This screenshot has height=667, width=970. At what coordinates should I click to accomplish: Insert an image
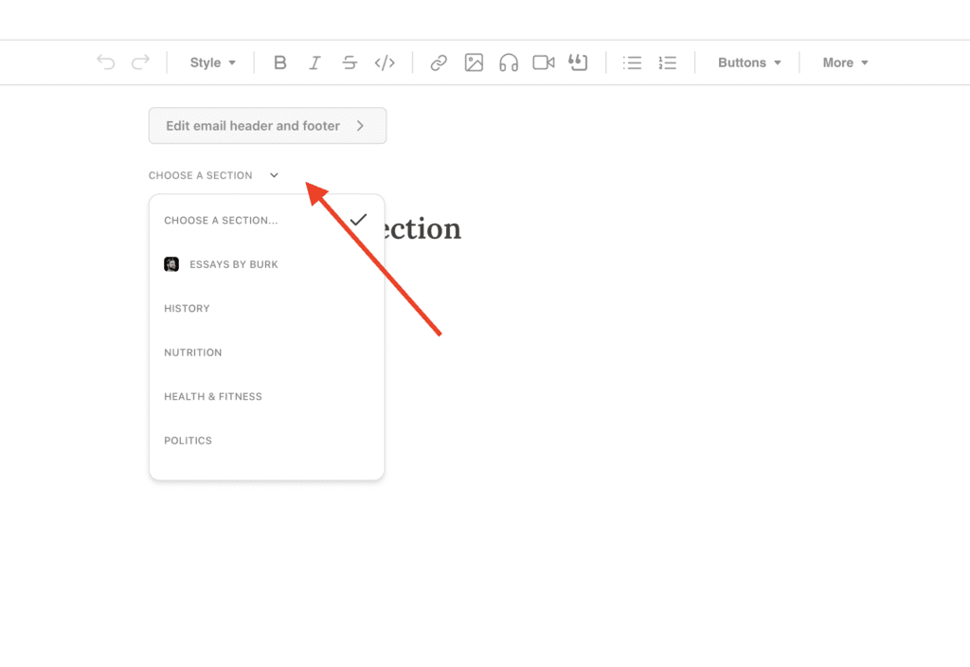[x=474, y=62]
